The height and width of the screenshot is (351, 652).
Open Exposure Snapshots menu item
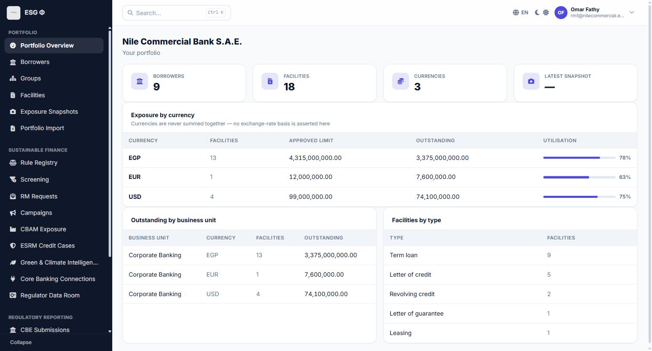[54, 112]
